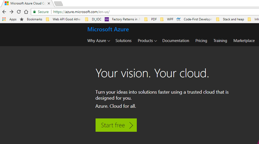Click the green Start free button
The height and width of the screenshot is (144, 259).
click(x=116, y=125)
